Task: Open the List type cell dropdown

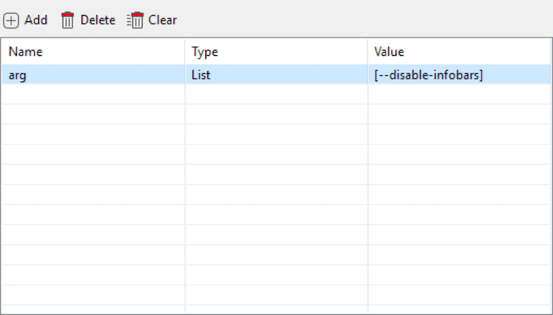Action: pos(276,75)
